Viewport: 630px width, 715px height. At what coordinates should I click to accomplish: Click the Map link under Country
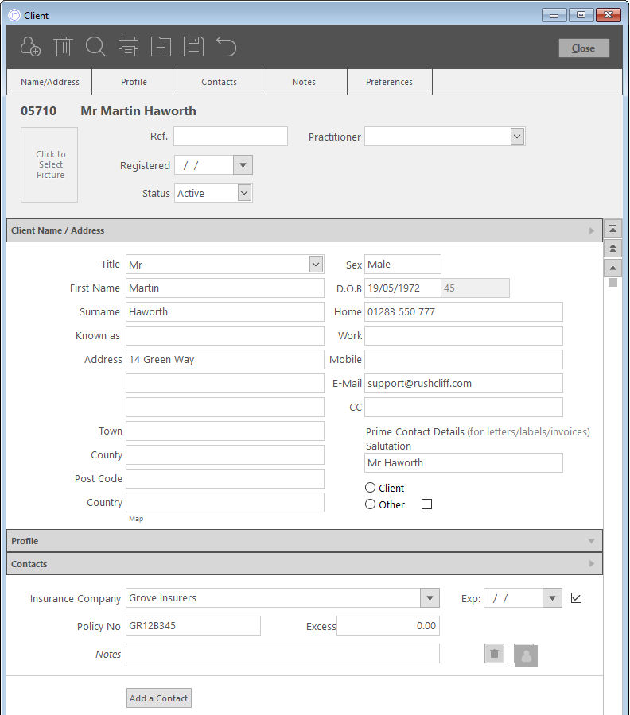tap(136, 519)
